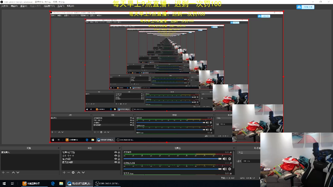Move scene up in Scenes panel
333x187 pixels.
(13, 172)
